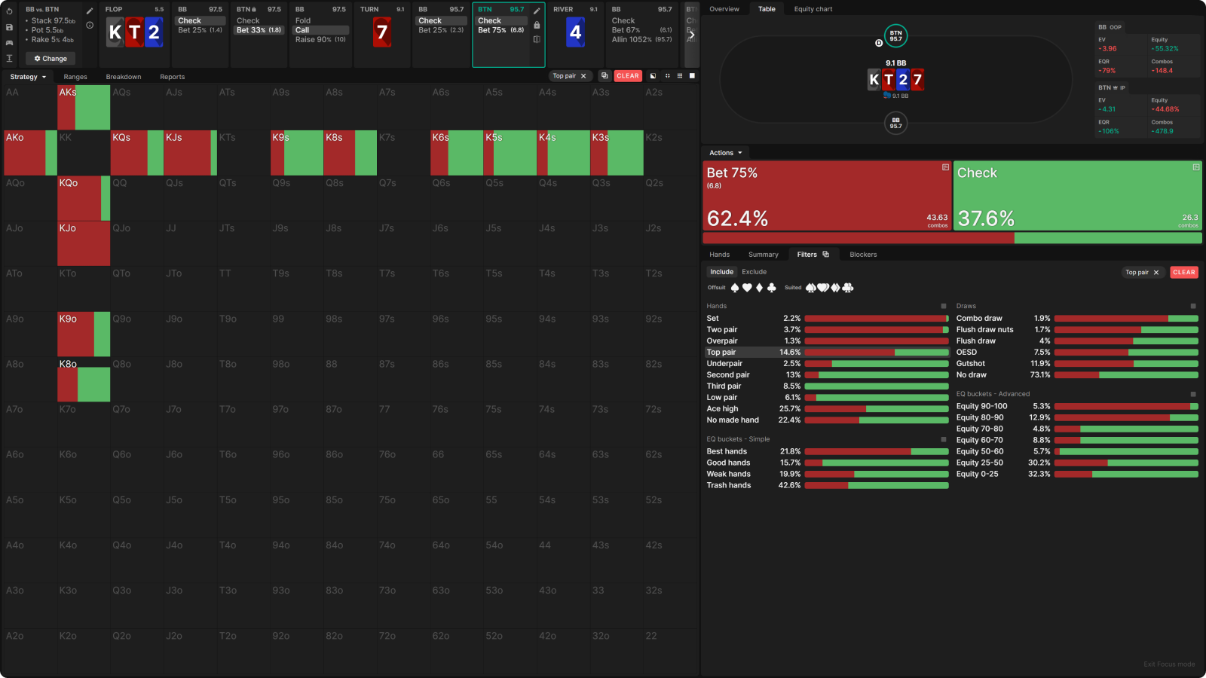Open the game controller practice icon
This screenshot has width=1206, height=678.
pos(9,43)
